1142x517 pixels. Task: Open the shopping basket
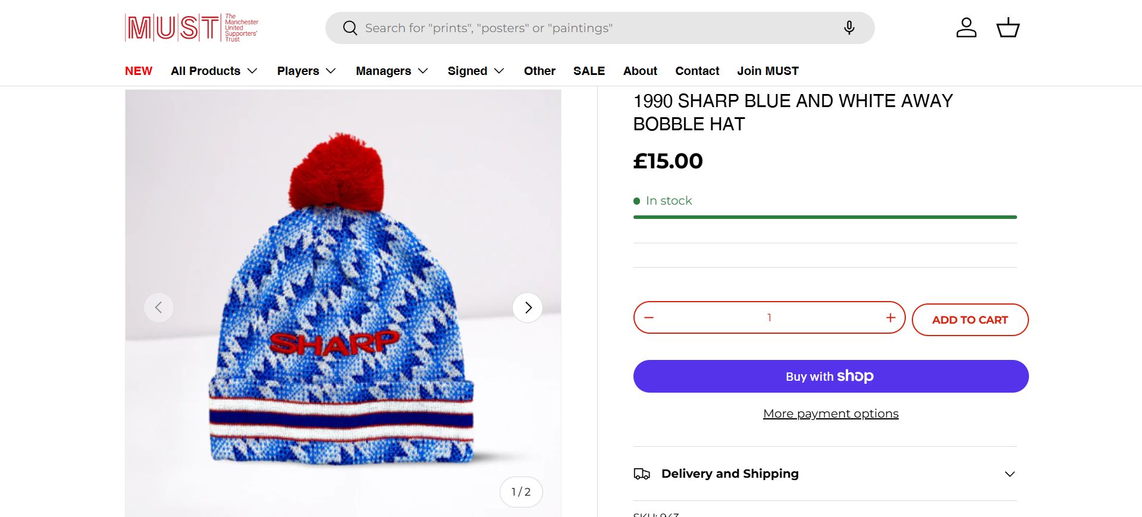1008,28
